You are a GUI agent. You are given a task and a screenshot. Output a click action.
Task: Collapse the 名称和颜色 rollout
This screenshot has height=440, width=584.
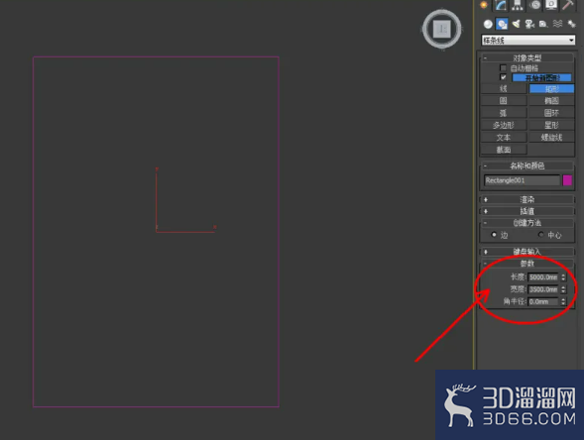tap(527, 165)
